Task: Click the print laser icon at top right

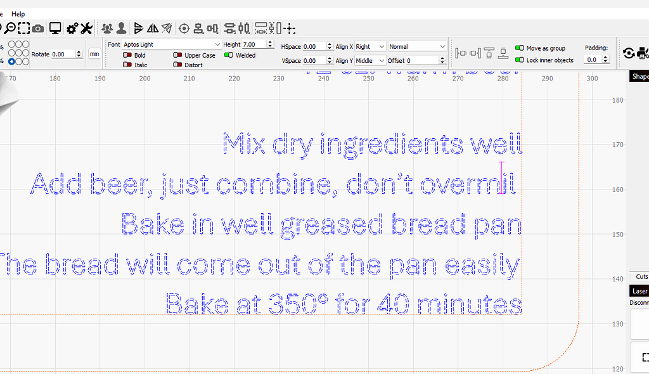Action: (642, 54)
